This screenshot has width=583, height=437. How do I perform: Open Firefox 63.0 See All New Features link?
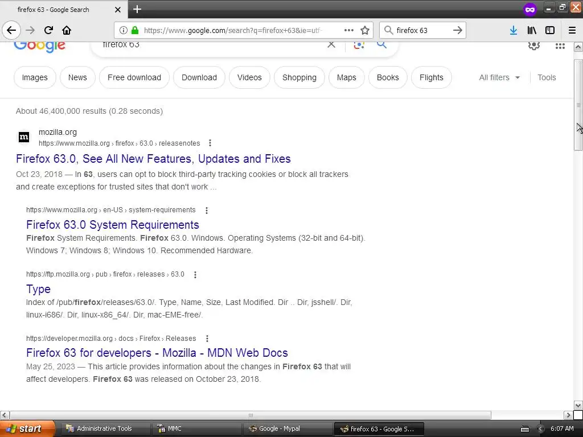(x=153, y=159)
